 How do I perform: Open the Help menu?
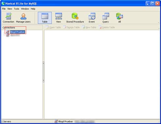[33, 9]
